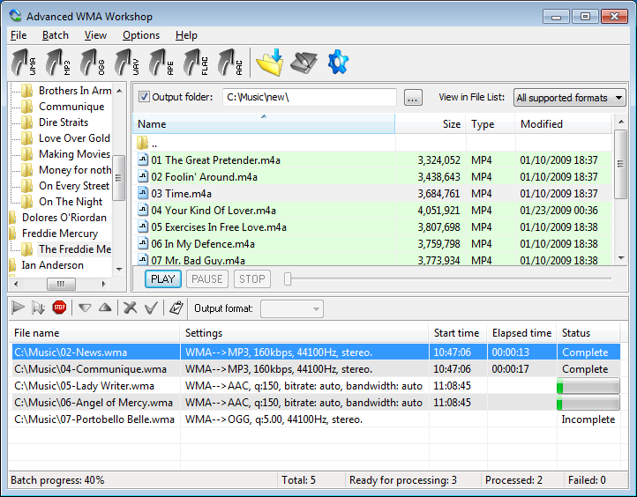The image size is (637, 497).
Task: Click the file icon of 03 Time.m4a
Action: 143,193
